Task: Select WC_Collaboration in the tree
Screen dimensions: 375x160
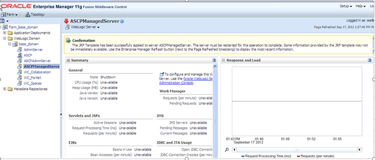Action: coord(37,72)
